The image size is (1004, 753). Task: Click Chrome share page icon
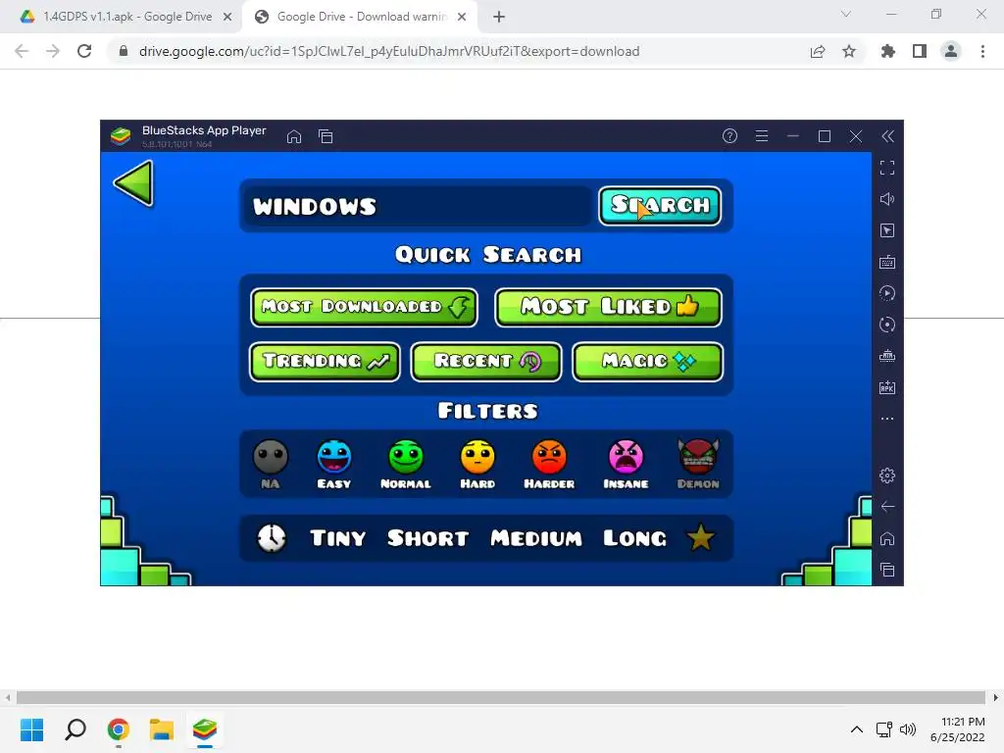click(818, 51)
